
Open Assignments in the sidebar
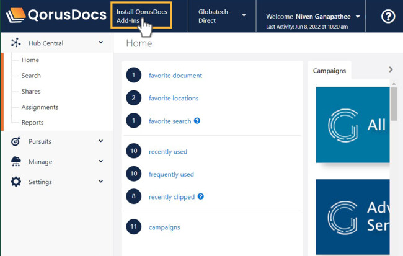click(x=40, y=107)
